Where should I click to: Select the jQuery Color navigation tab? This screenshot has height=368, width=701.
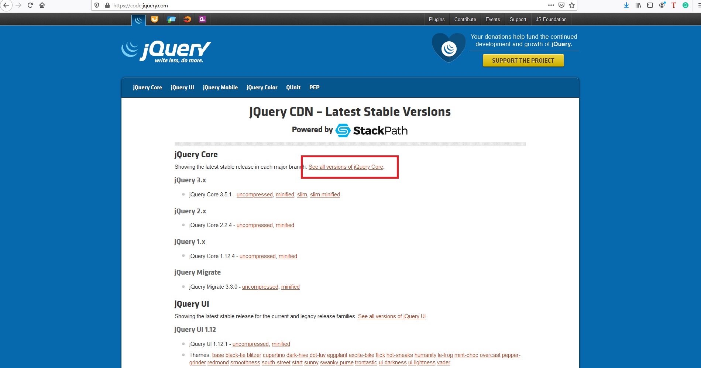(x=262, y=87)
